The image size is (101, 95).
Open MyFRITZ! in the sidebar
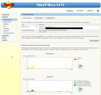[x=6, y=31]
